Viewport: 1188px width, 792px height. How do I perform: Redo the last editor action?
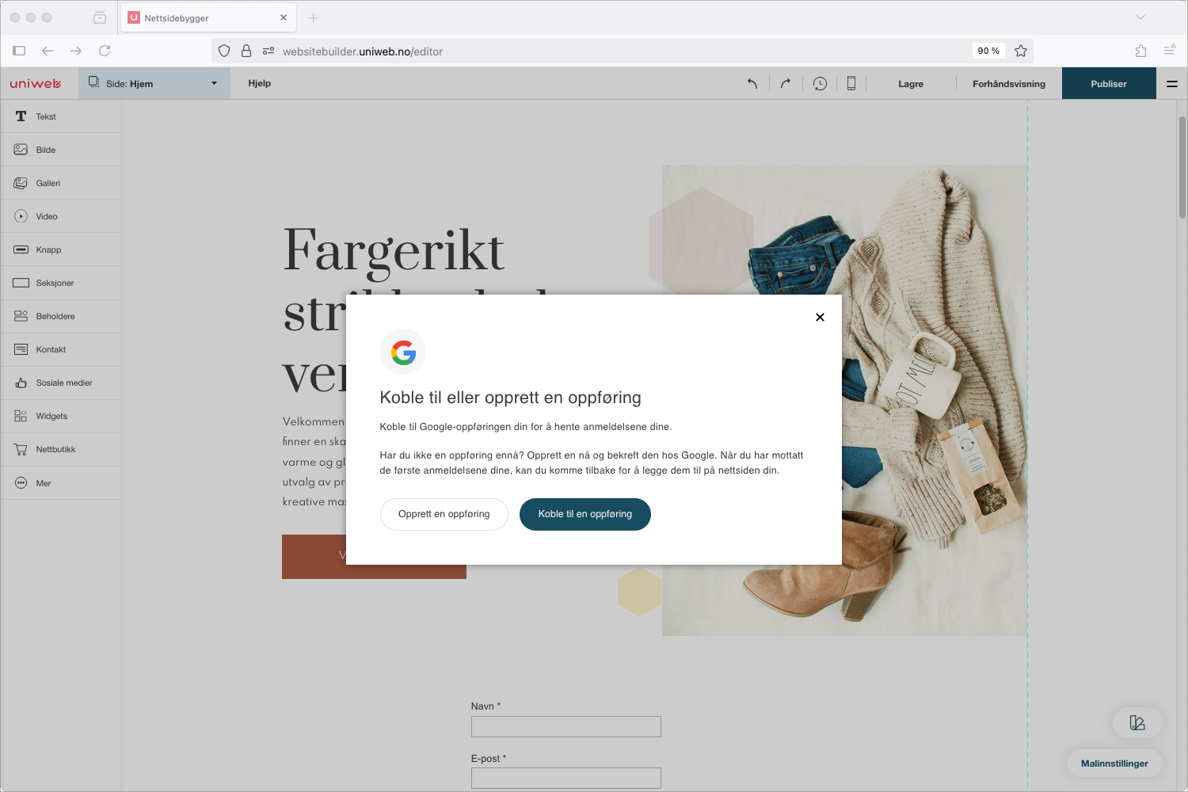[786, 83]
